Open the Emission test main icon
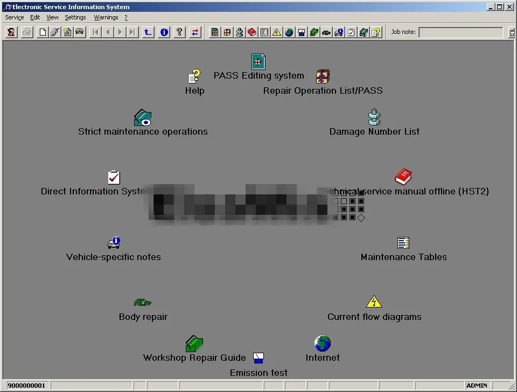 258,358
